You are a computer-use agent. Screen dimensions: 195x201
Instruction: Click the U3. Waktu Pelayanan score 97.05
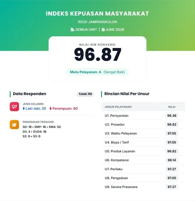pyautogui.click(x=172, y=133)
